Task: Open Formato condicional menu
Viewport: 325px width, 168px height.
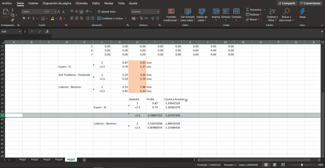Action: [171, 15]
